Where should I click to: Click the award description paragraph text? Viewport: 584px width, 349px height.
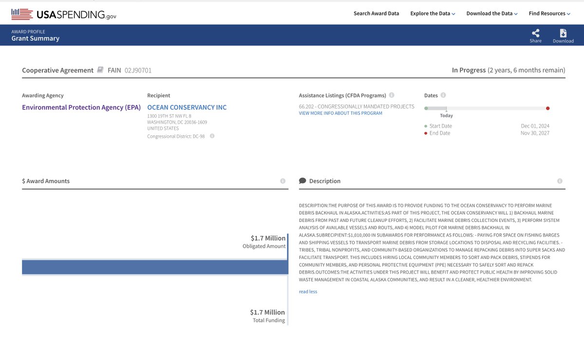tap(432, 242)
